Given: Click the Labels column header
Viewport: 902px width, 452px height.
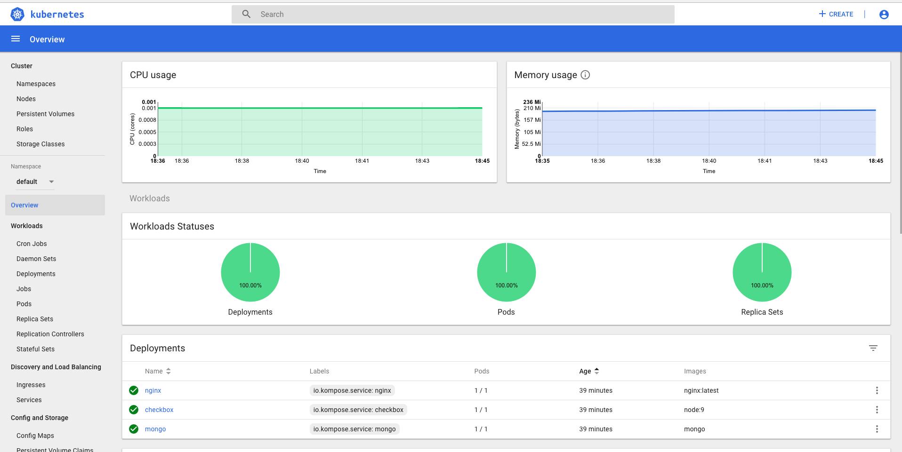Looking at the screenshot, I should tap(319, 371).
